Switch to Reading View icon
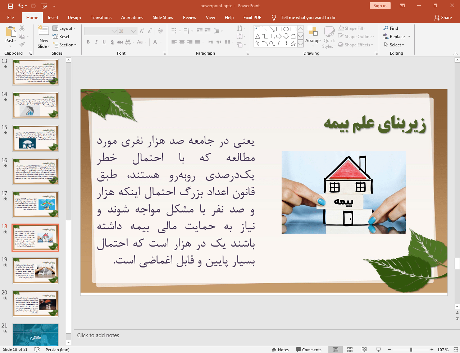460x353 pixels. (x=364, y=349)
